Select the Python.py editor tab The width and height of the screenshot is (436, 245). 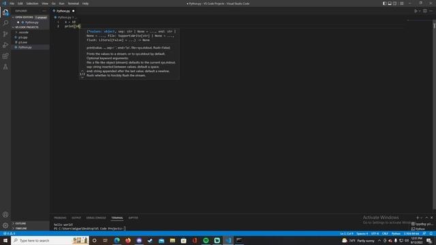point(63,11)
